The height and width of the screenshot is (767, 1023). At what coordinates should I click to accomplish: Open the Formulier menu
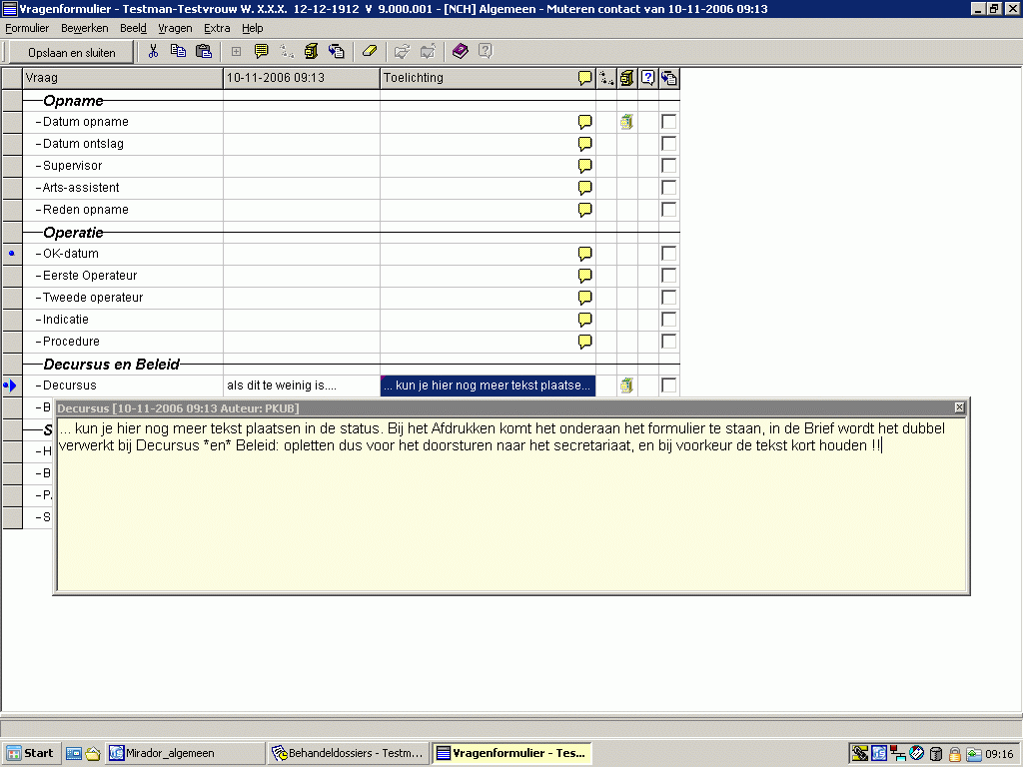tap(27, 28)
